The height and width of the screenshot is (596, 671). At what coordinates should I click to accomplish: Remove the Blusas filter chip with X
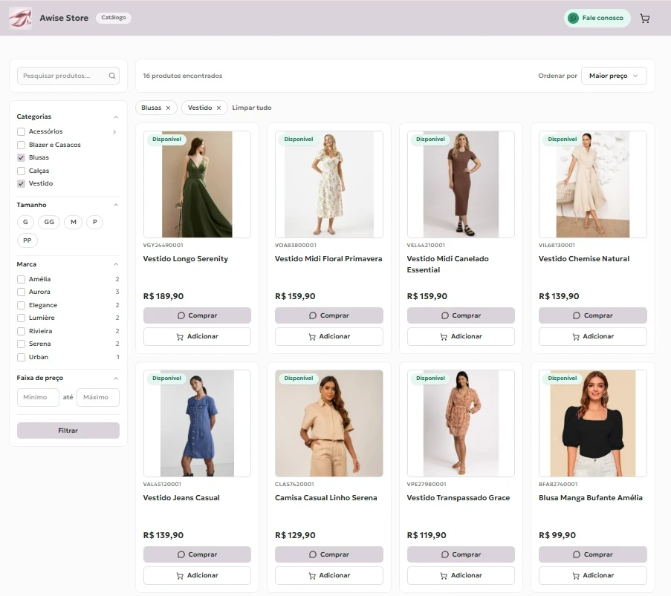[x=168, y=108]
